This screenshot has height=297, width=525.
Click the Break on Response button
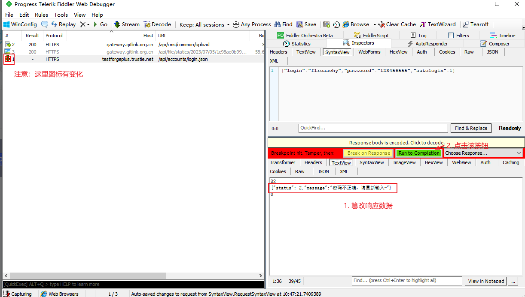click(369, 153)
